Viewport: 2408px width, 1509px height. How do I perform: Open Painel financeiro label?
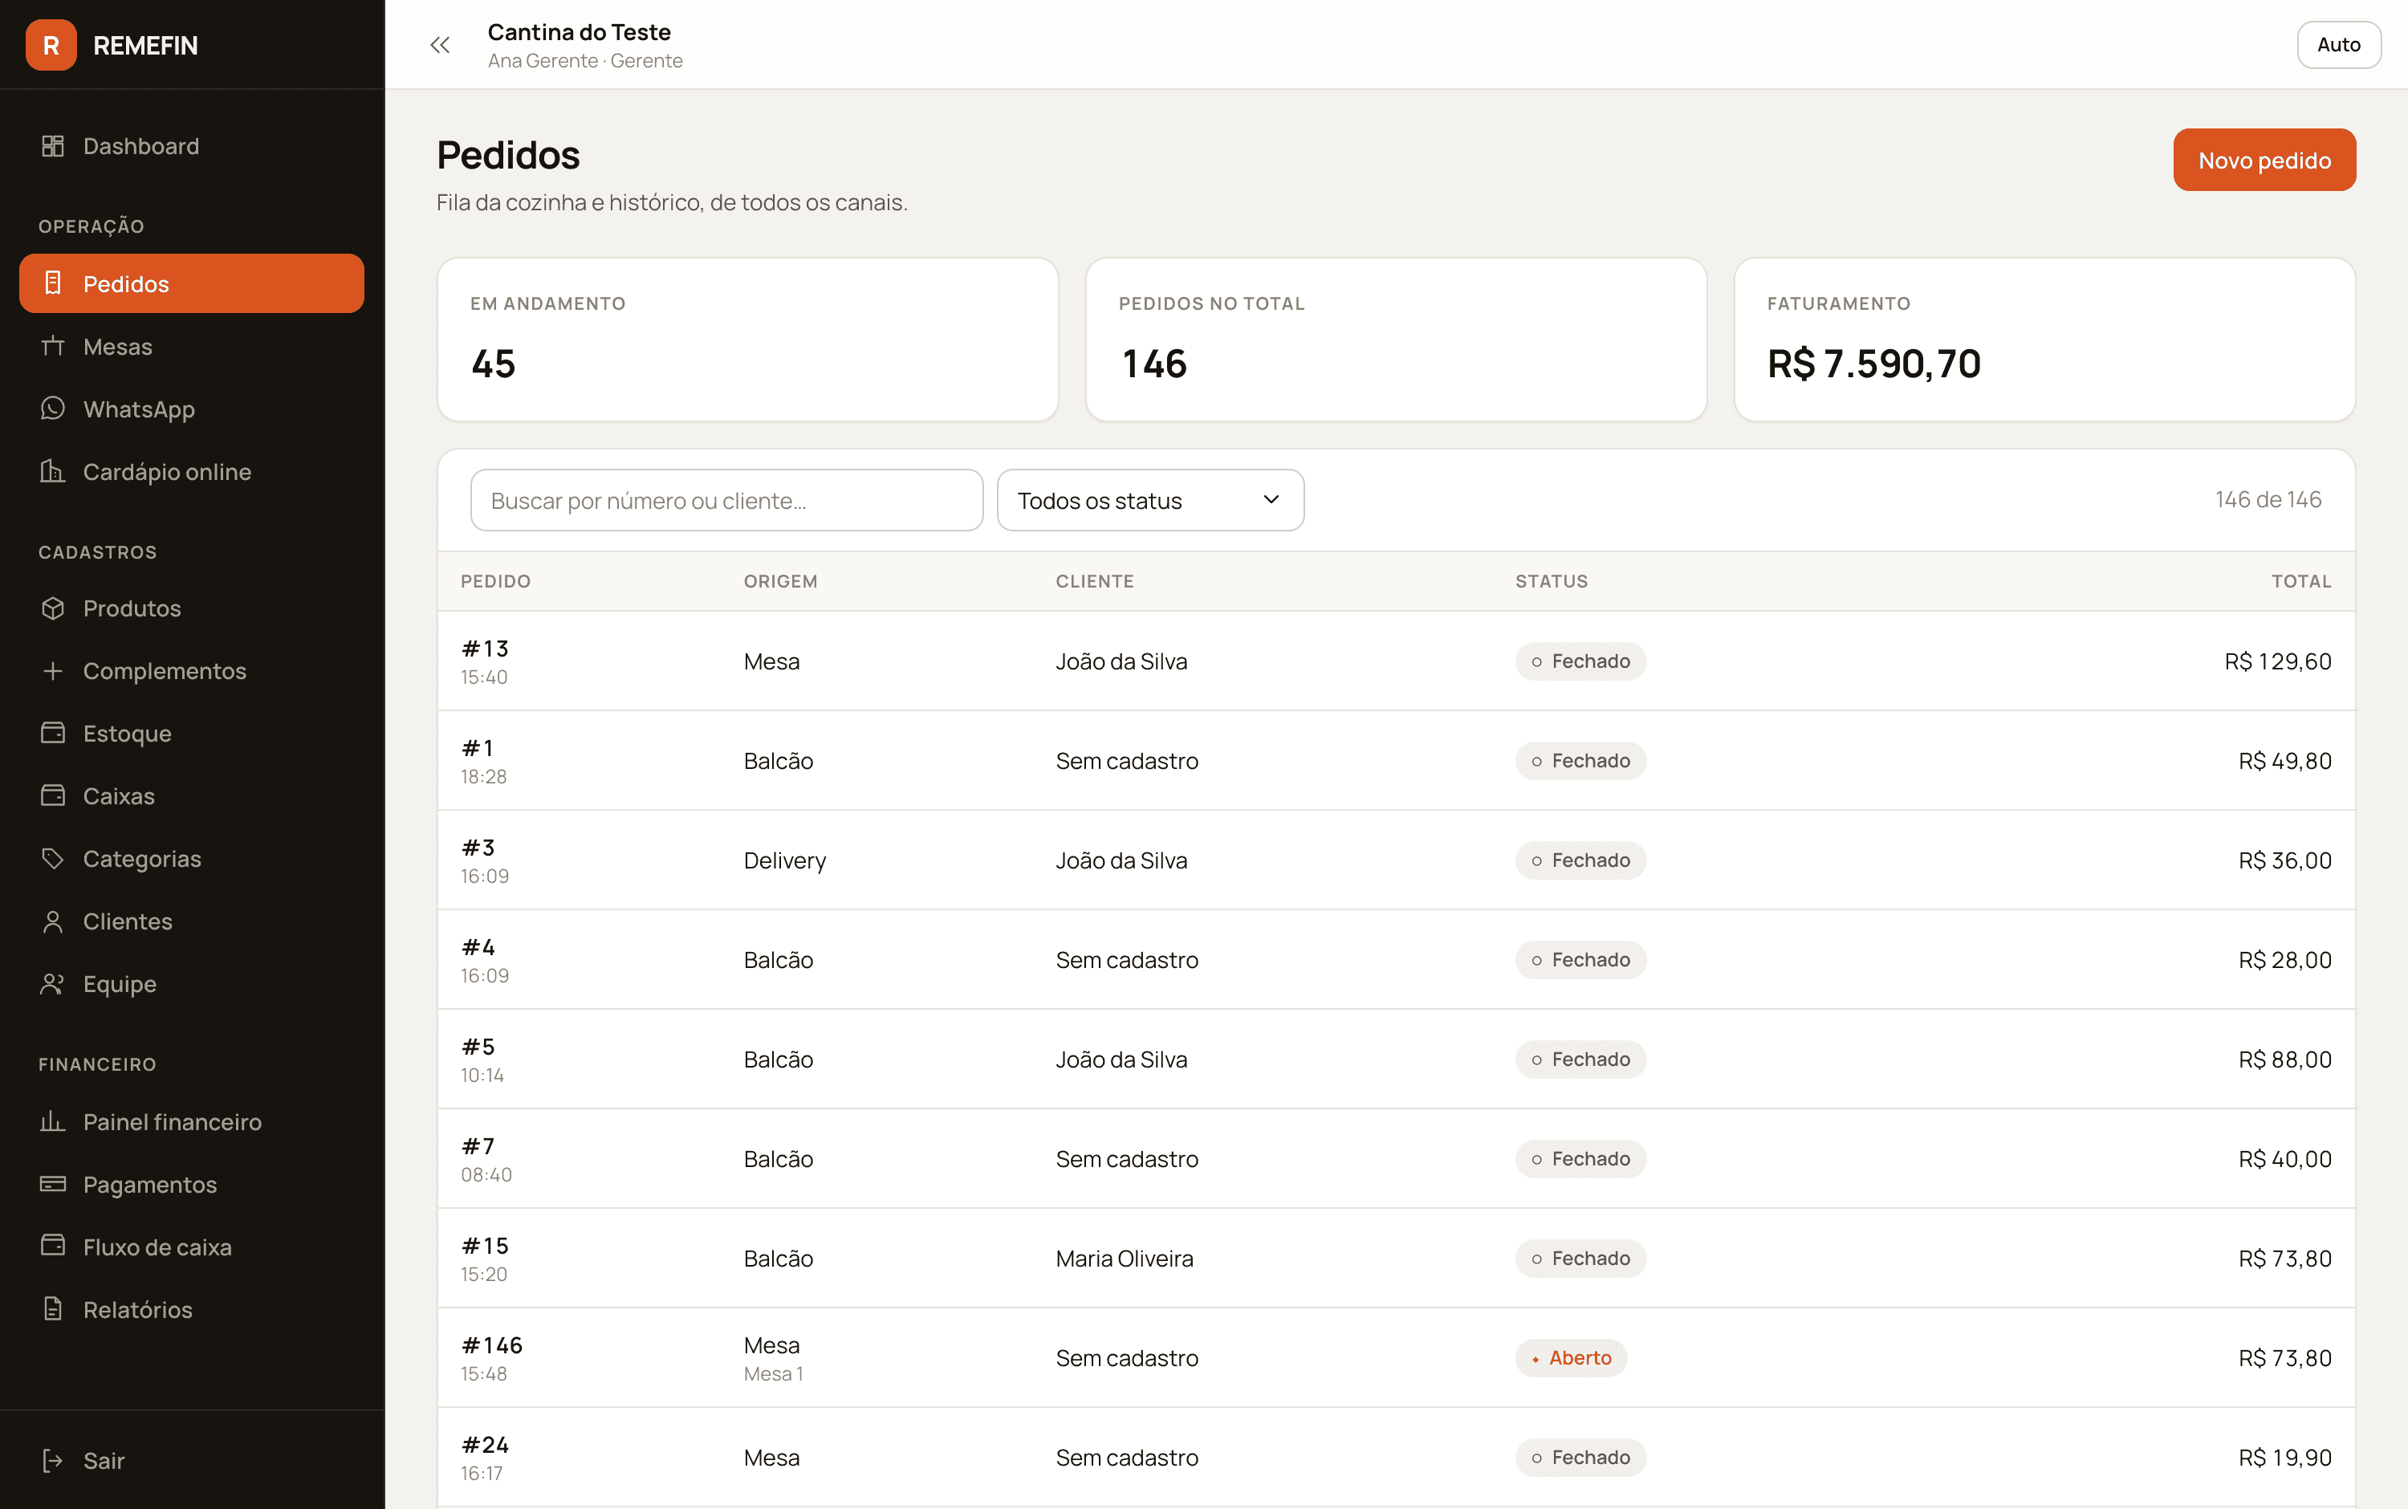(173, 1122)
